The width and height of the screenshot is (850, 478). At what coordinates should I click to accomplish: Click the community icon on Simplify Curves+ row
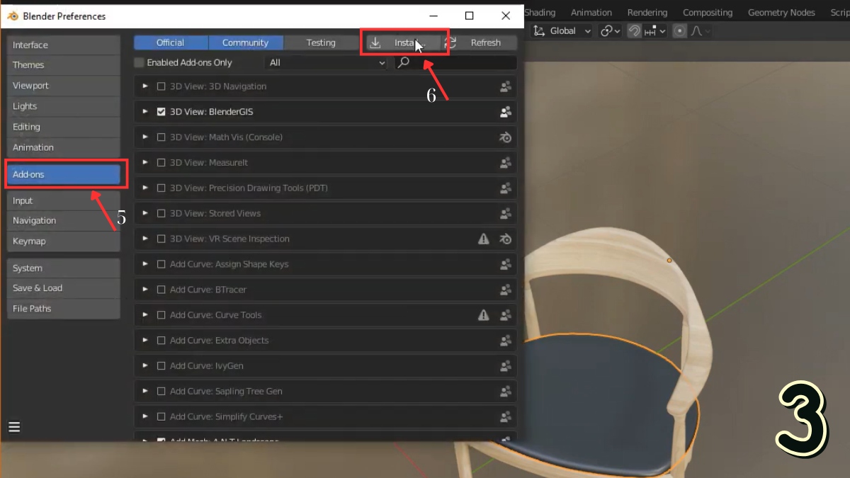(506, 416)
